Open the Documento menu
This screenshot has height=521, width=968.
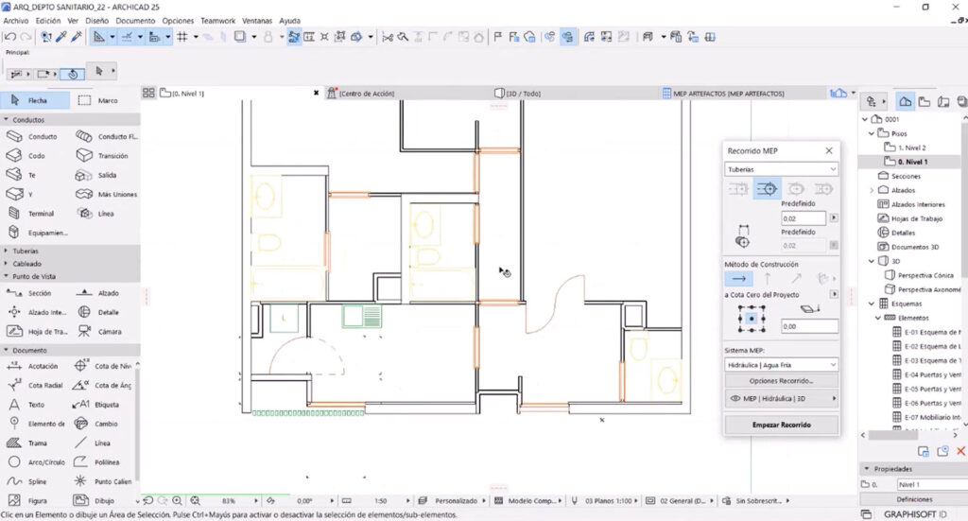coord(135,21)
